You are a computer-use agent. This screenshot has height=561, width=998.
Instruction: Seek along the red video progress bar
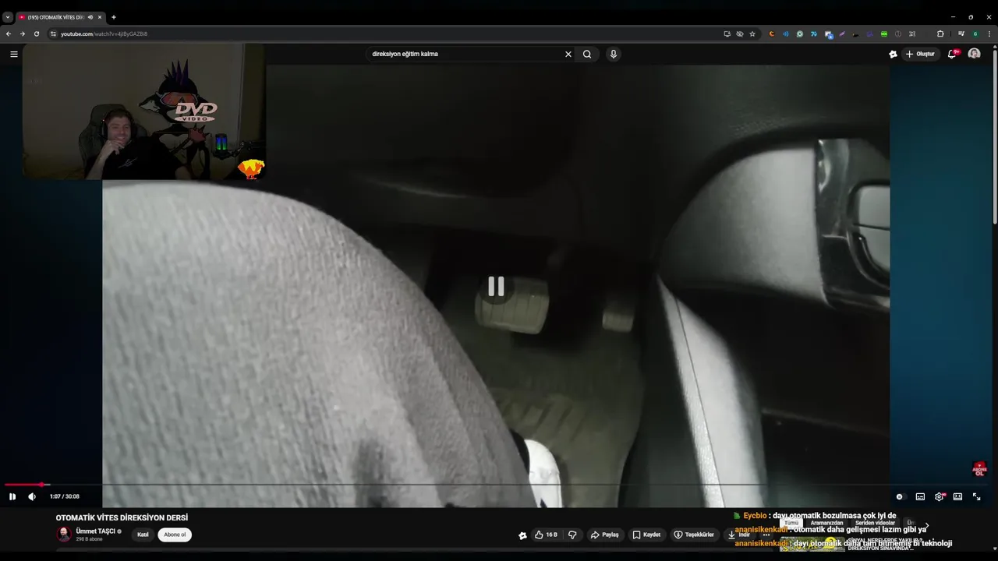[x=496, y=485]
